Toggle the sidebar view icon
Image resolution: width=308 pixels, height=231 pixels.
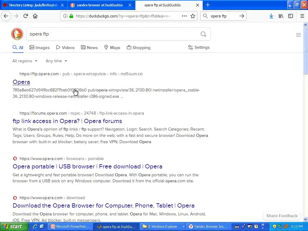click(x=291, y=16)
